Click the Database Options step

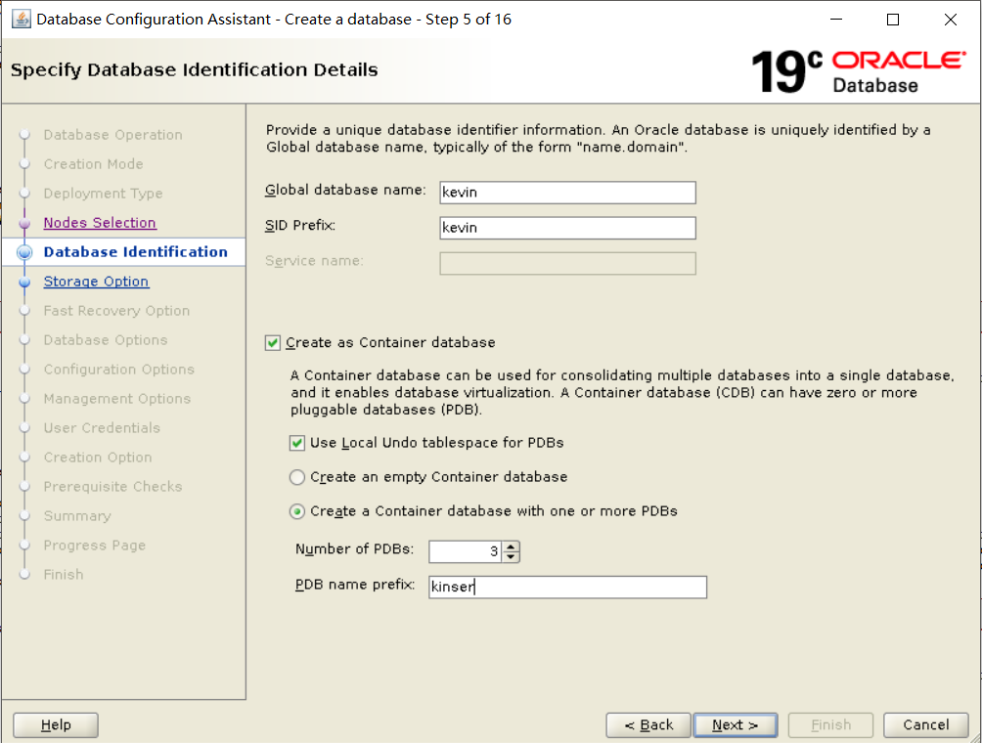coord(106,340)
